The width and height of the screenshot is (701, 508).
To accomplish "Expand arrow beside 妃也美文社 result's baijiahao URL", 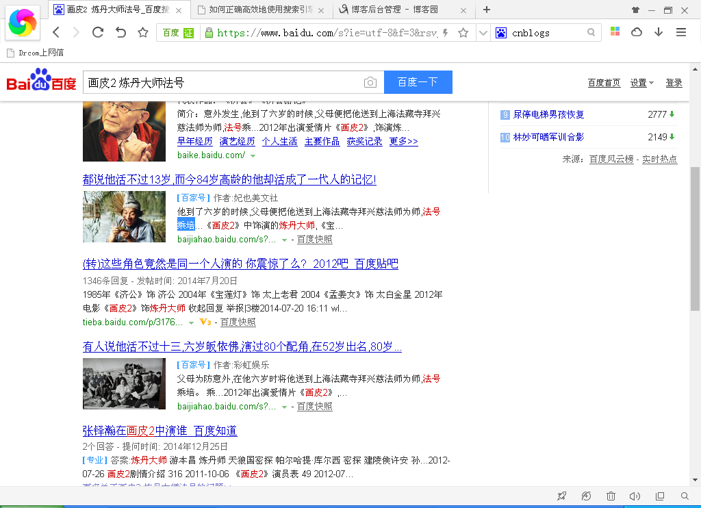I will coord(284,240).
